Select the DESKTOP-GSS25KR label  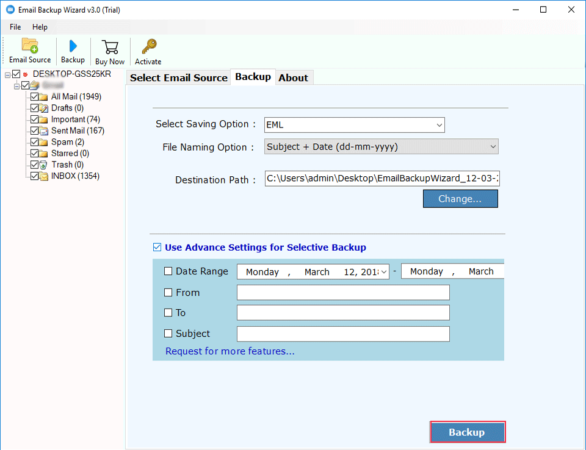(72, 74)
